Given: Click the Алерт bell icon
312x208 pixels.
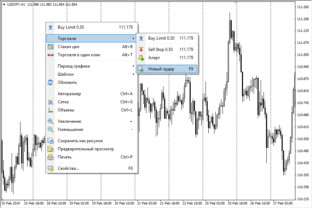Looking at the screenshot, I should point(141,58).
